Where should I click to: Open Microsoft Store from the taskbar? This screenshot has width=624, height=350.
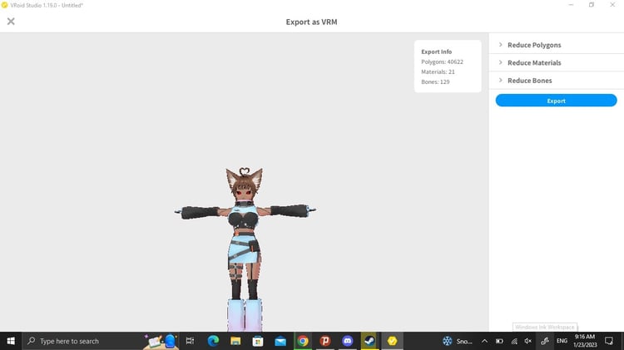click(258, 341)
